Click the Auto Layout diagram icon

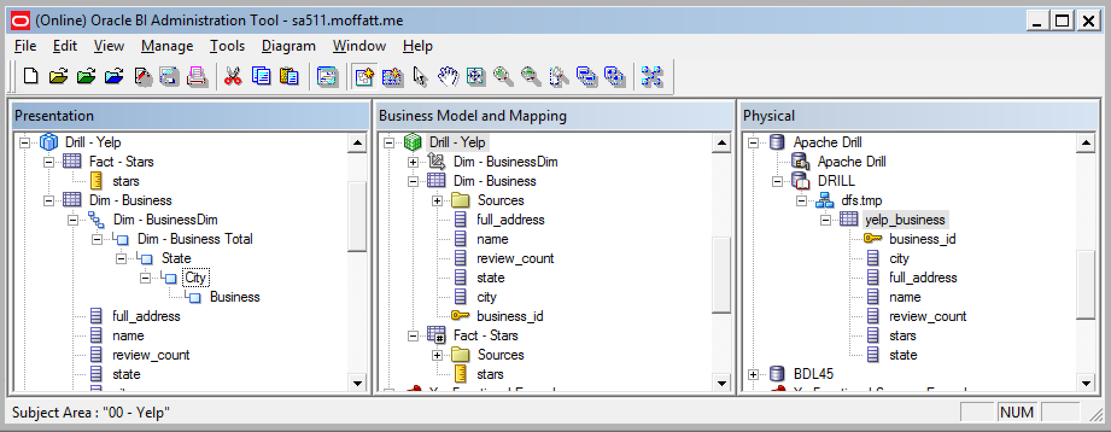[652, 76]
